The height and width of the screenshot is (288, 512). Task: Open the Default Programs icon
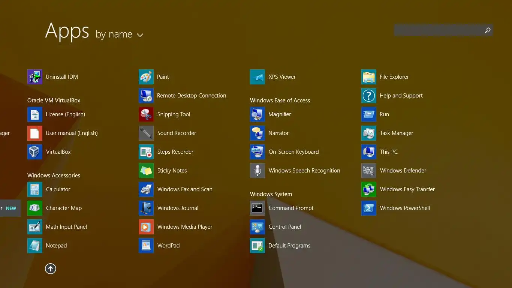tap(257, 246)
